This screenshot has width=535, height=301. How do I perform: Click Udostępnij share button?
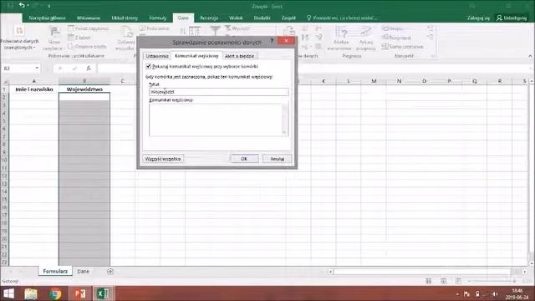click(512, 18)
